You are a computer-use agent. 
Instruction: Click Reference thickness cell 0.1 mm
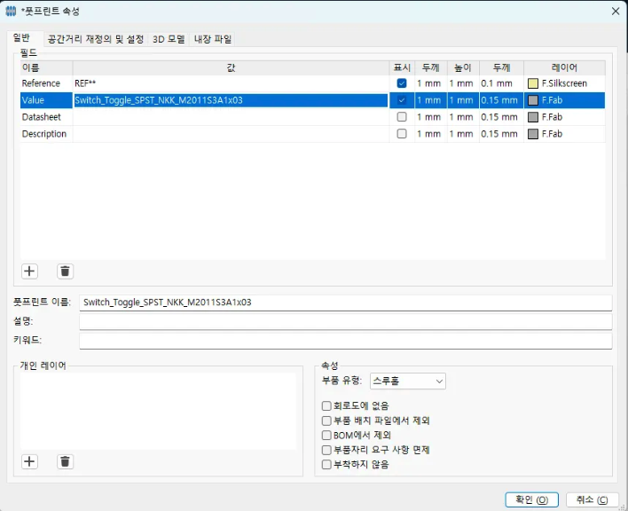tap(501, 83)
